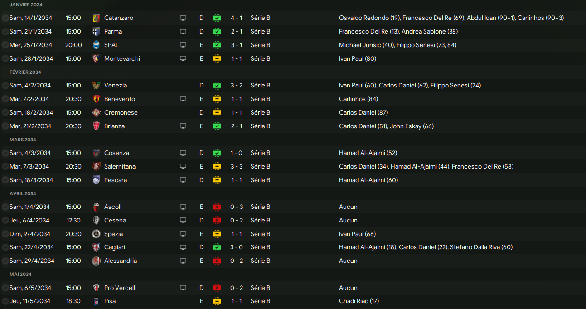Toggle the check circle beside 1/4/2034 fixture
586x309 pixels.
pyautogui.click(x=5, y=207)
